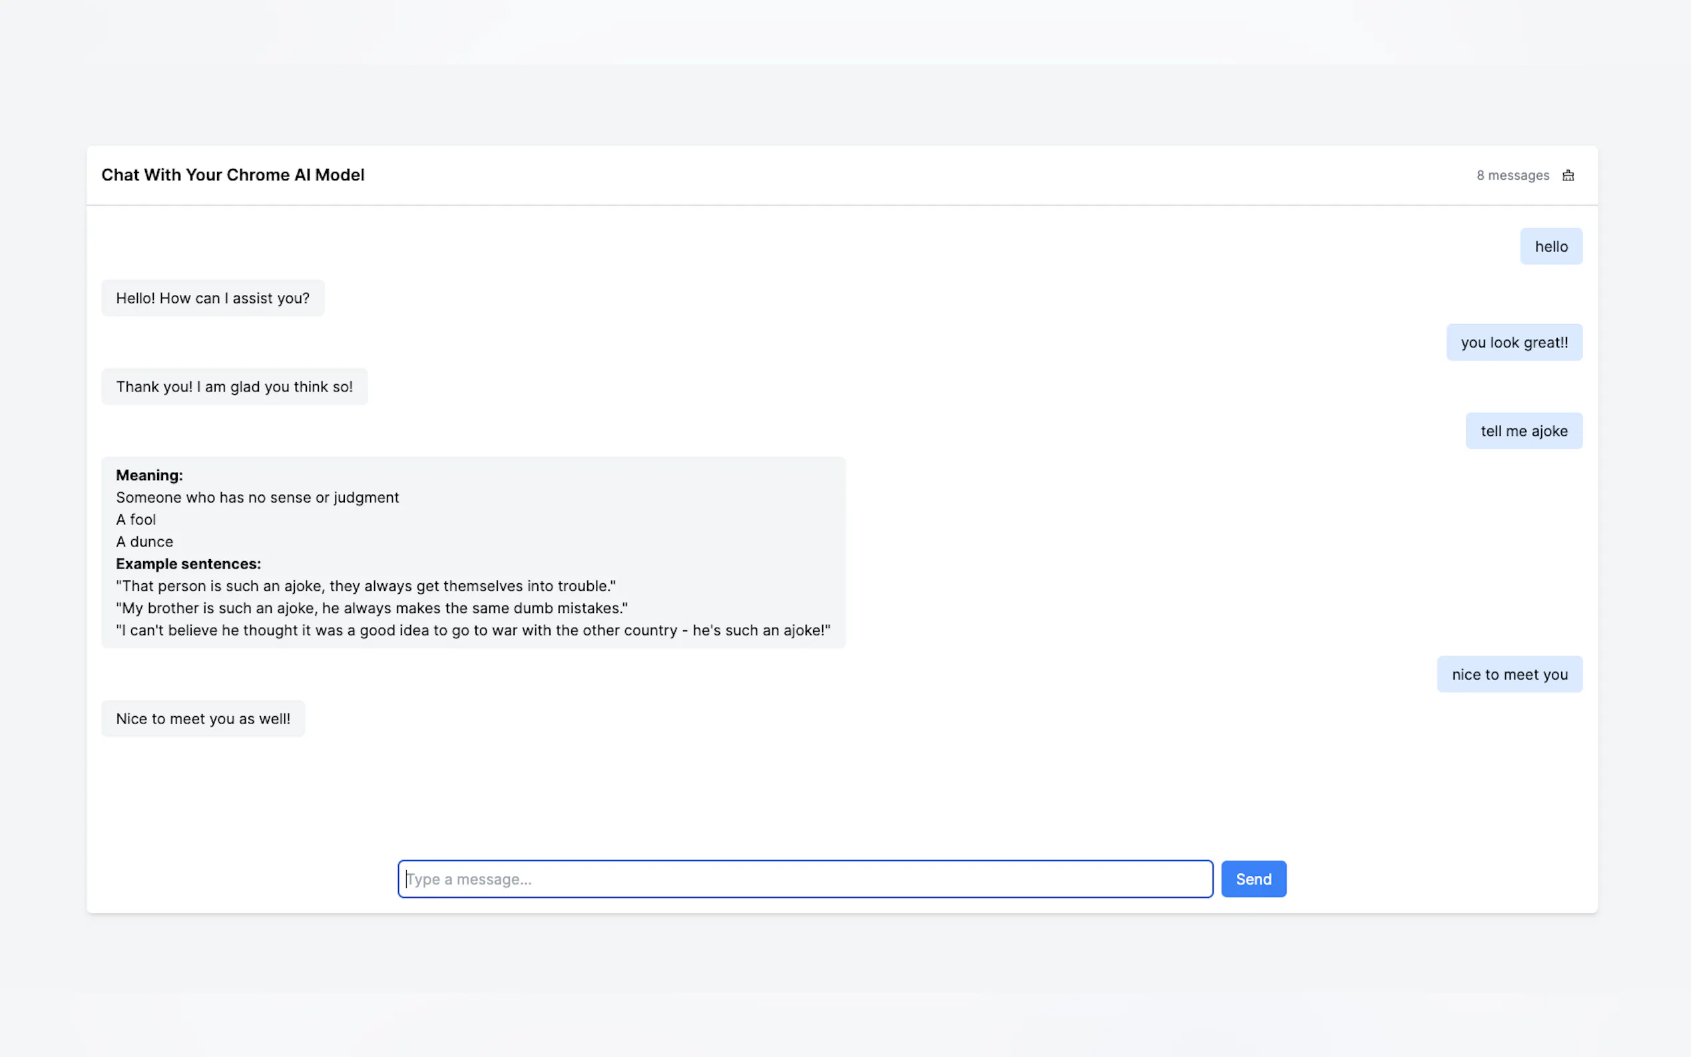This screenshot has height=1057, width=1691.
Task: Click the 'Chat With Your Chrome AI Model' title
Action: click(233, 175)
